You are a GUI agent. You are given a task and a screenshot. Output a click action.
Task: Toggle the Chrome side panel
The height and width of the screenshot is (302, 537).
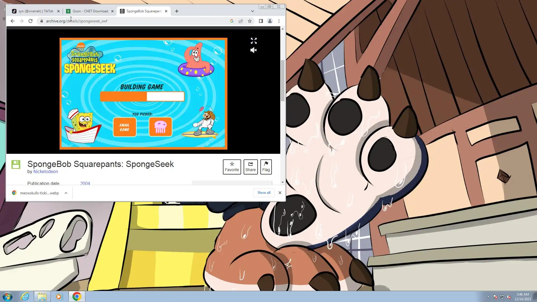261,21
